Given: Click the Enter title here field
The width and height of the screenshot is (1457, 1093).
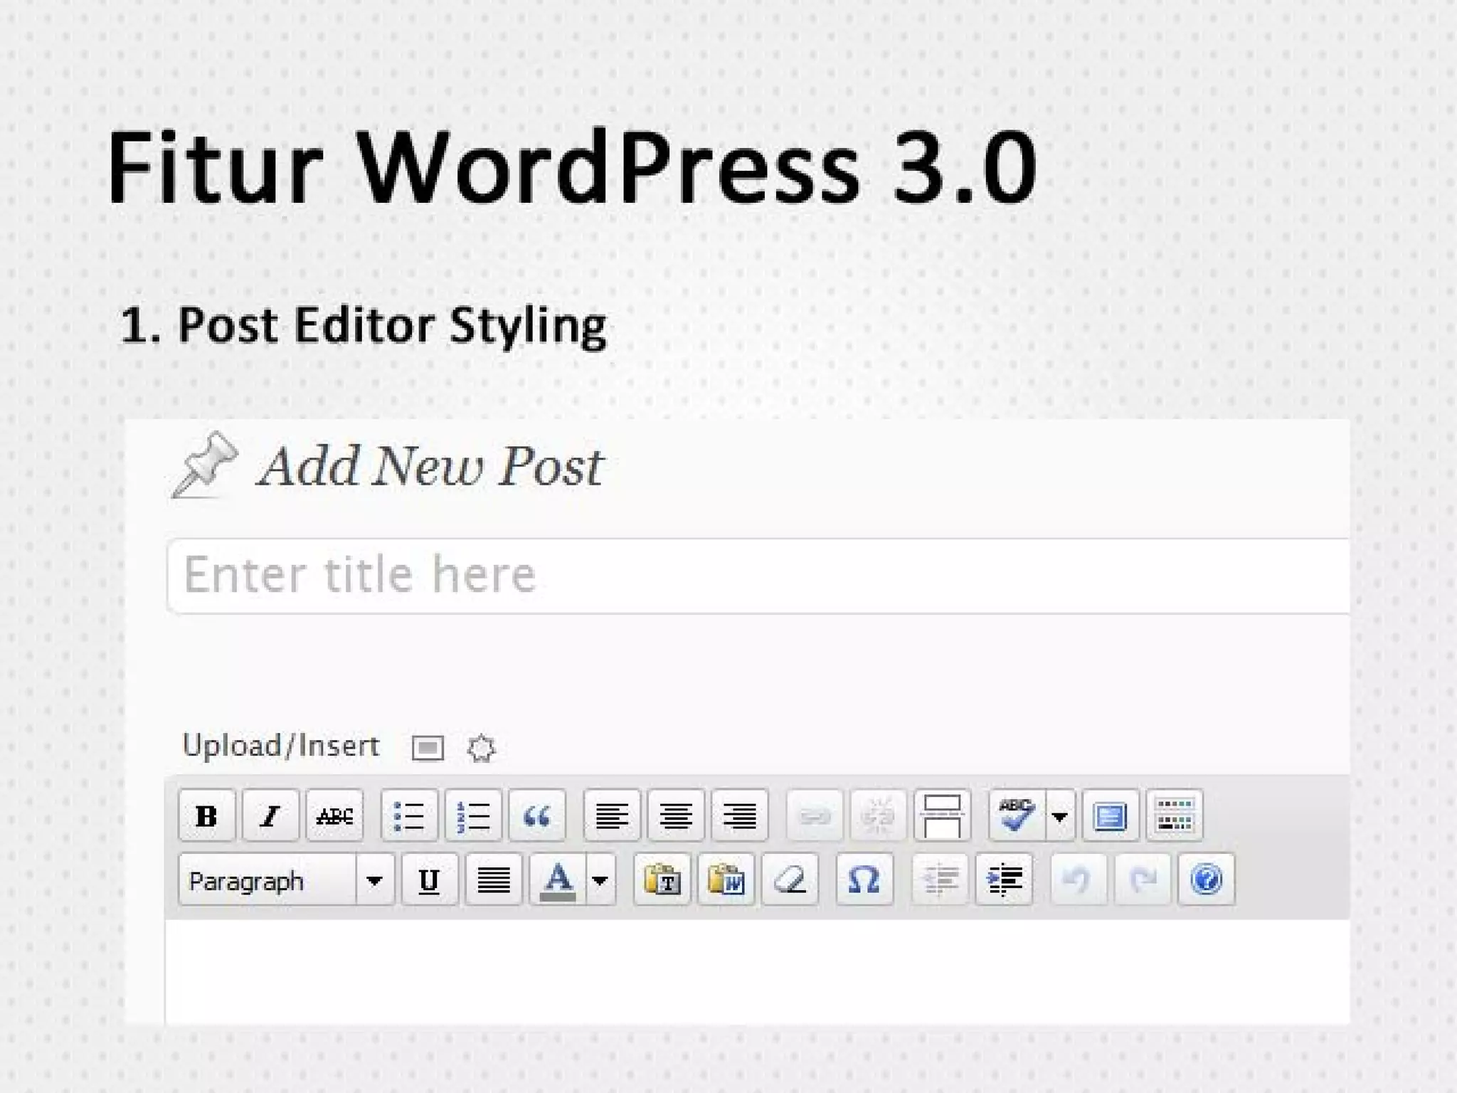Looking at the screenshot, I should point(758,576).
